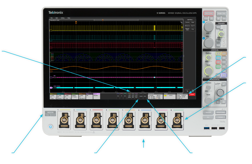
Task: Click the on-screen Cursors button
Action: 187,22
